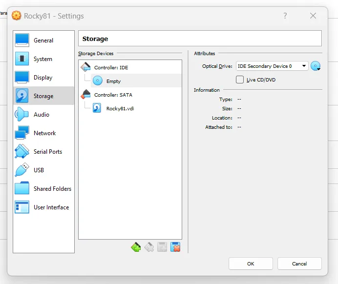Viewport: 338px width, 284px height.
Task: Click the SATA controller icon
Action: pos(85,95)
